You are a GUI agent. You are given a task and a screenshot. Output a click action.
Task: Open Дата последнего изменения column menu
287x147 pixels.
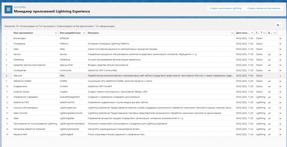pyautogui.click(x=252, y=33)
